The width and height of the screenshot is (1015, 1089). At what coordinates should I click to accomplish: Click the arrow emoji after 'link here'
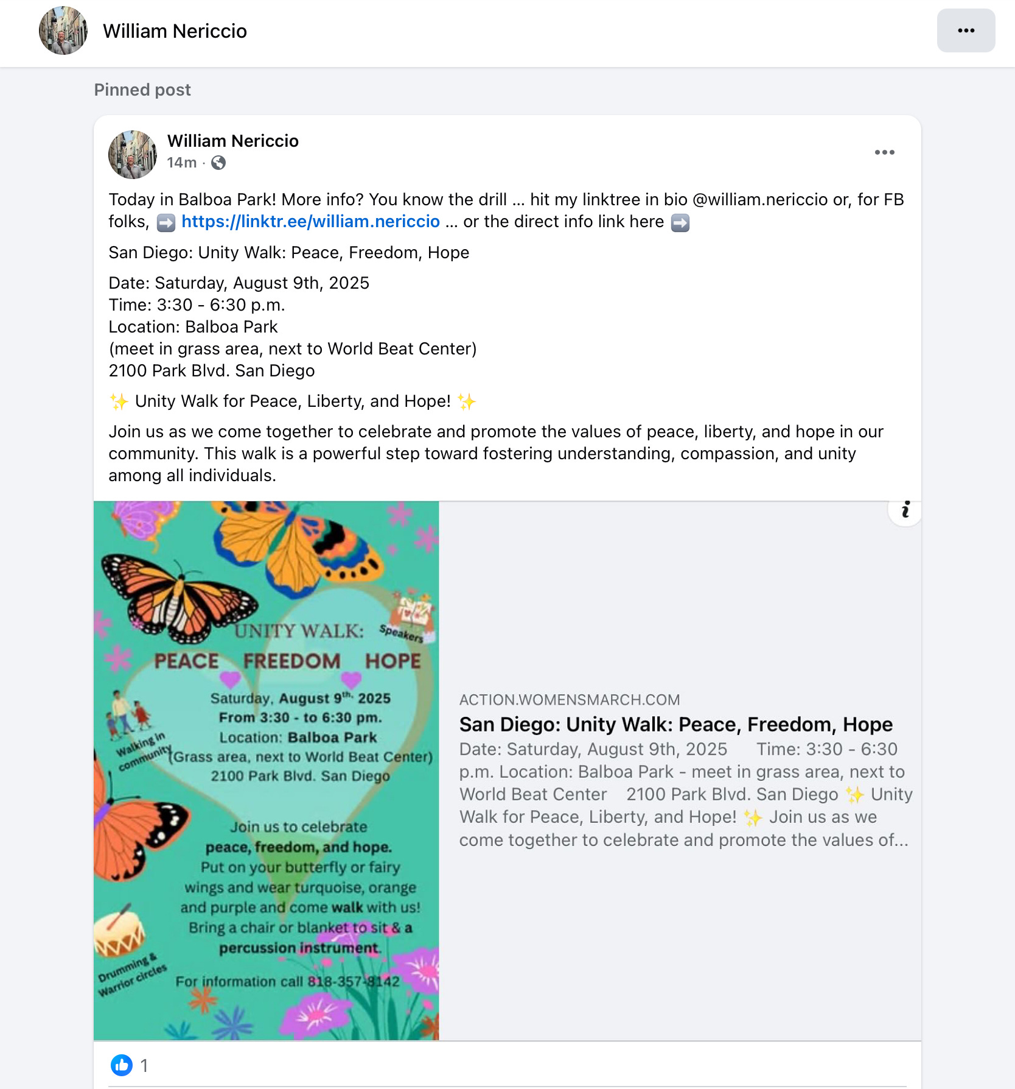[680, 222]
